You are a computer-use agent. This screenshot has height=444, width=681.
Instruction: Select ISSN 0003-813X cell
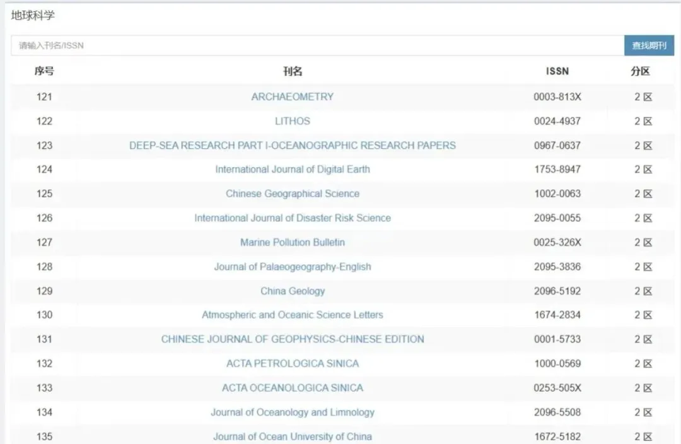pyautogui.click(x=557, y=97)
